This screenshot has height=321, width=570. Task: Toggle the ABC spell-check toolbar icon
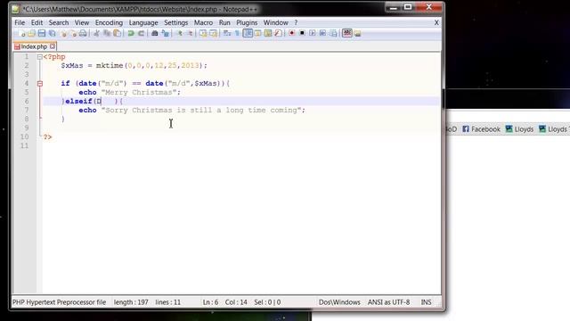pos(347,34)
